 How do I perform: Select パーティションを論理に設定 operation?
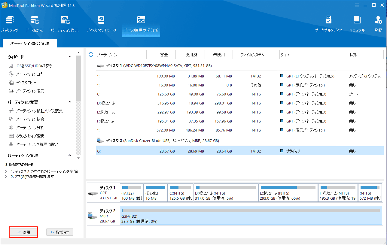(x=33, y=144)
